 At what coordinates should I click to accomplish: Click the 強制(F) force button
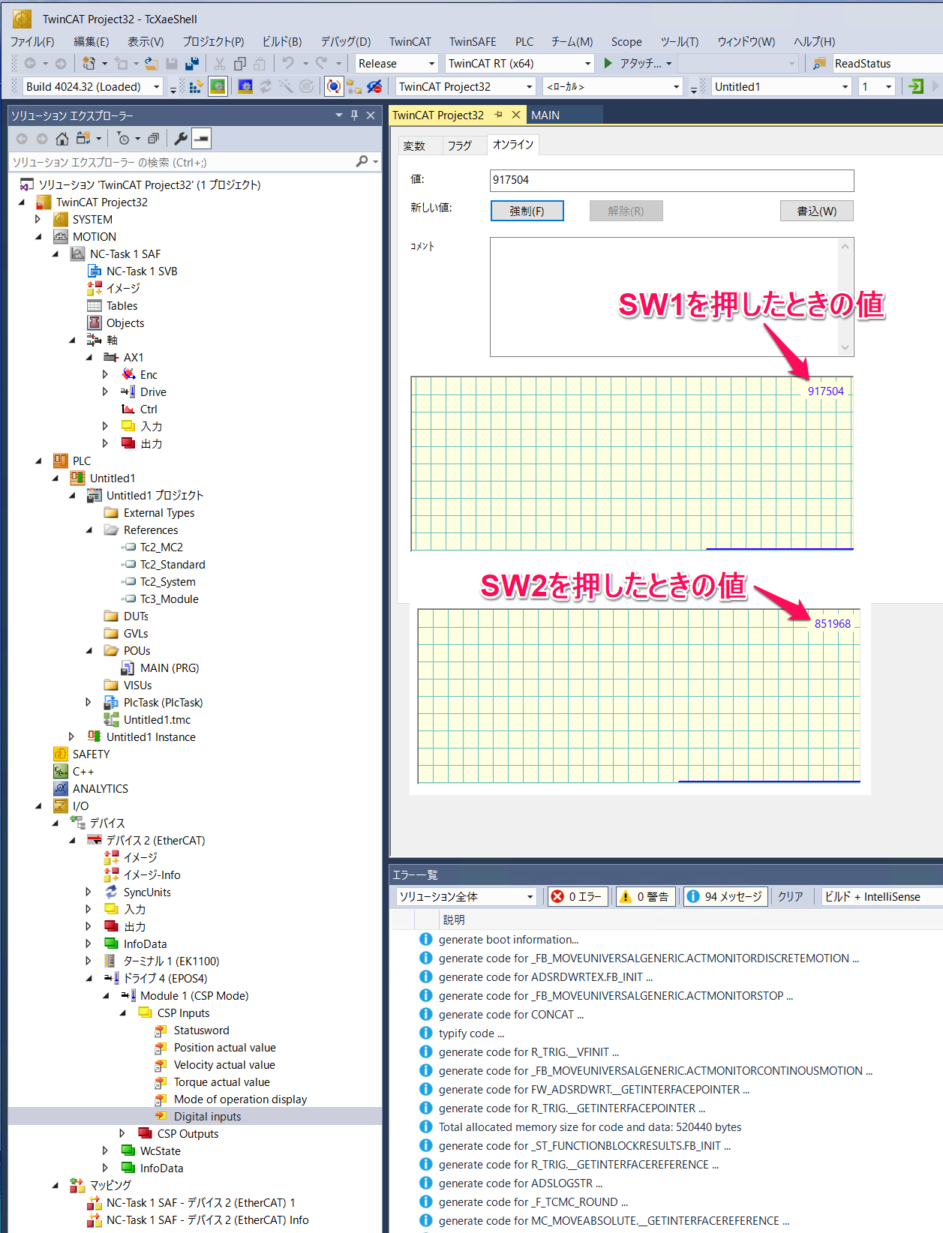coord(527,211)
